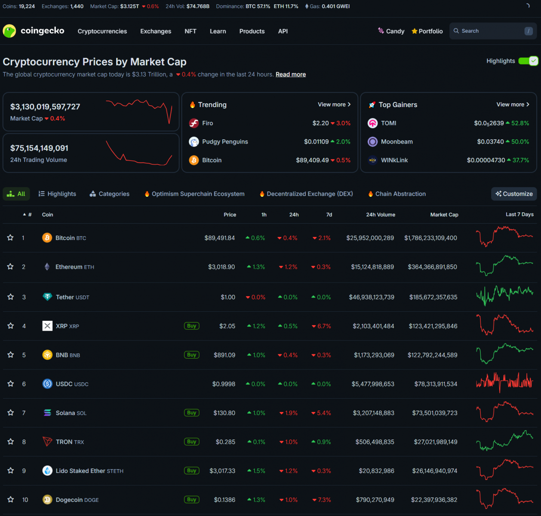The height and width of the screenshot is (516, 541).
Task: Favorite Bitcoin using its star
Action: point(10,238)
